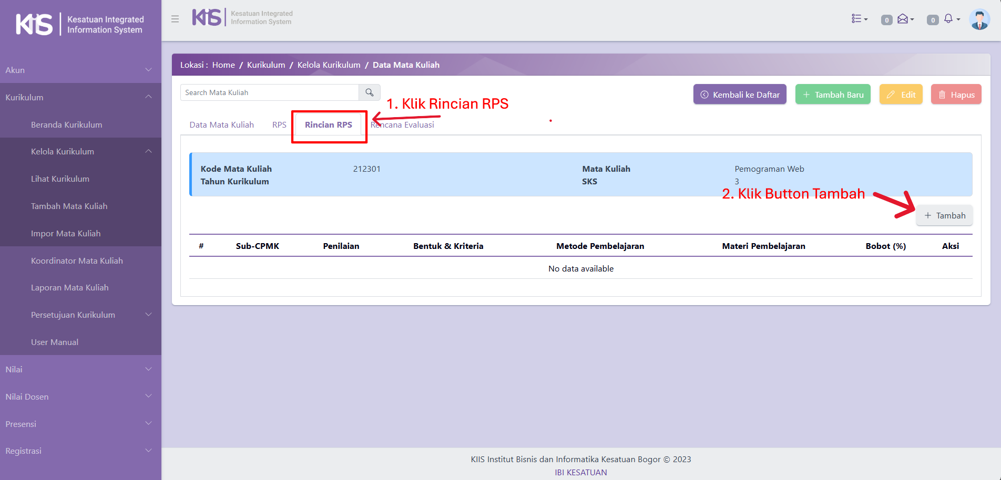Click the user avatar profile picture
Image resolution: width=1001 pixels, height=480 pixels.
[979, 20]
